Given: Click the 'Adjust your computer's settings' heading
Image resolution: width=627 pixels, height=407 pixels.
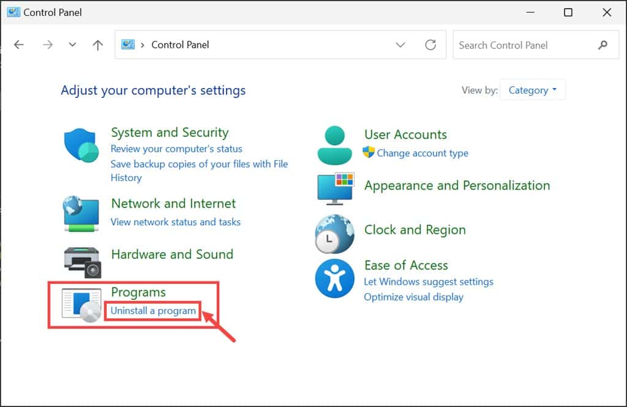Looking at the screenshot, I should (x=153, y=91).
